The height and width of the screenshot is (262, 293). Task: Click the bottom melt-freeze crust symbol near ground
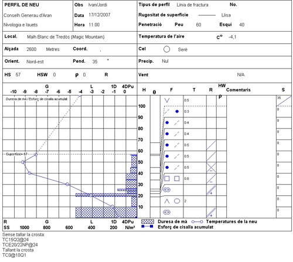point(167,212)
